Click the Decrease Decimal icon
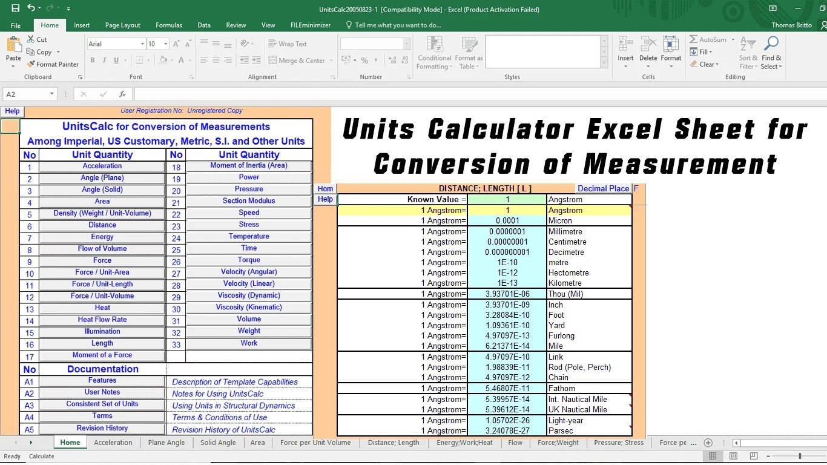Image resolution: width=827 pixels, height=465 pixels. (405, 61)
